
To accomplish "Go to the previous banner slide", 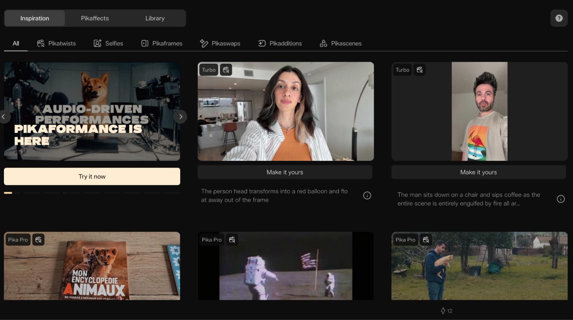I will pyautogui.click(x=4, y=117).
